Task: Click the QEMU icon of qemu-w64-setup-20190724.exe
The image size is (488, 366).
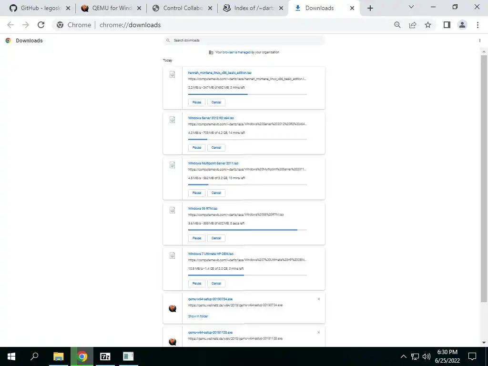Action: (x=173, y=308)
